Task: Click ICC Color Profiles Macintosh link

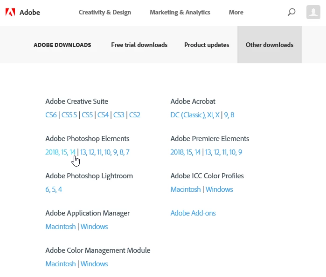Action: 186,189
